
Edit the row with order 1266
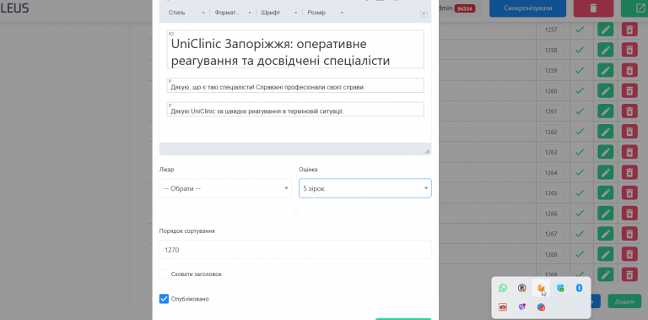(606, 214)
